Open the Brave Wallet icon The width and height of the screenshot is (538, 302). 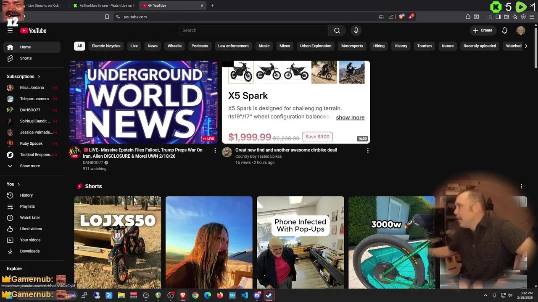point(506,17)
